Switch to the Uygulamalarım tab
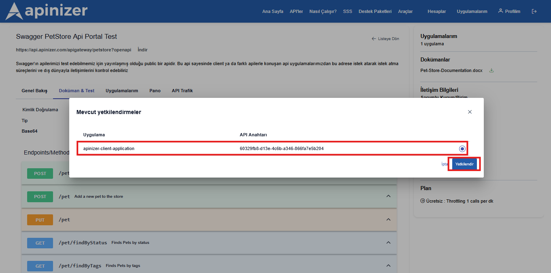The width and height of the screenshot is (551, 273). point(122,91)
